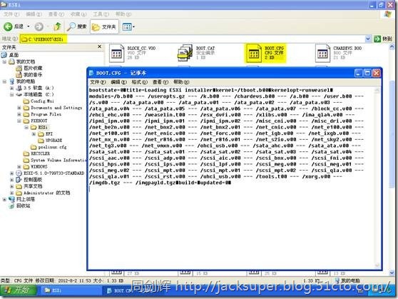Select Documents and Settings folder icon

click(26, 108)
